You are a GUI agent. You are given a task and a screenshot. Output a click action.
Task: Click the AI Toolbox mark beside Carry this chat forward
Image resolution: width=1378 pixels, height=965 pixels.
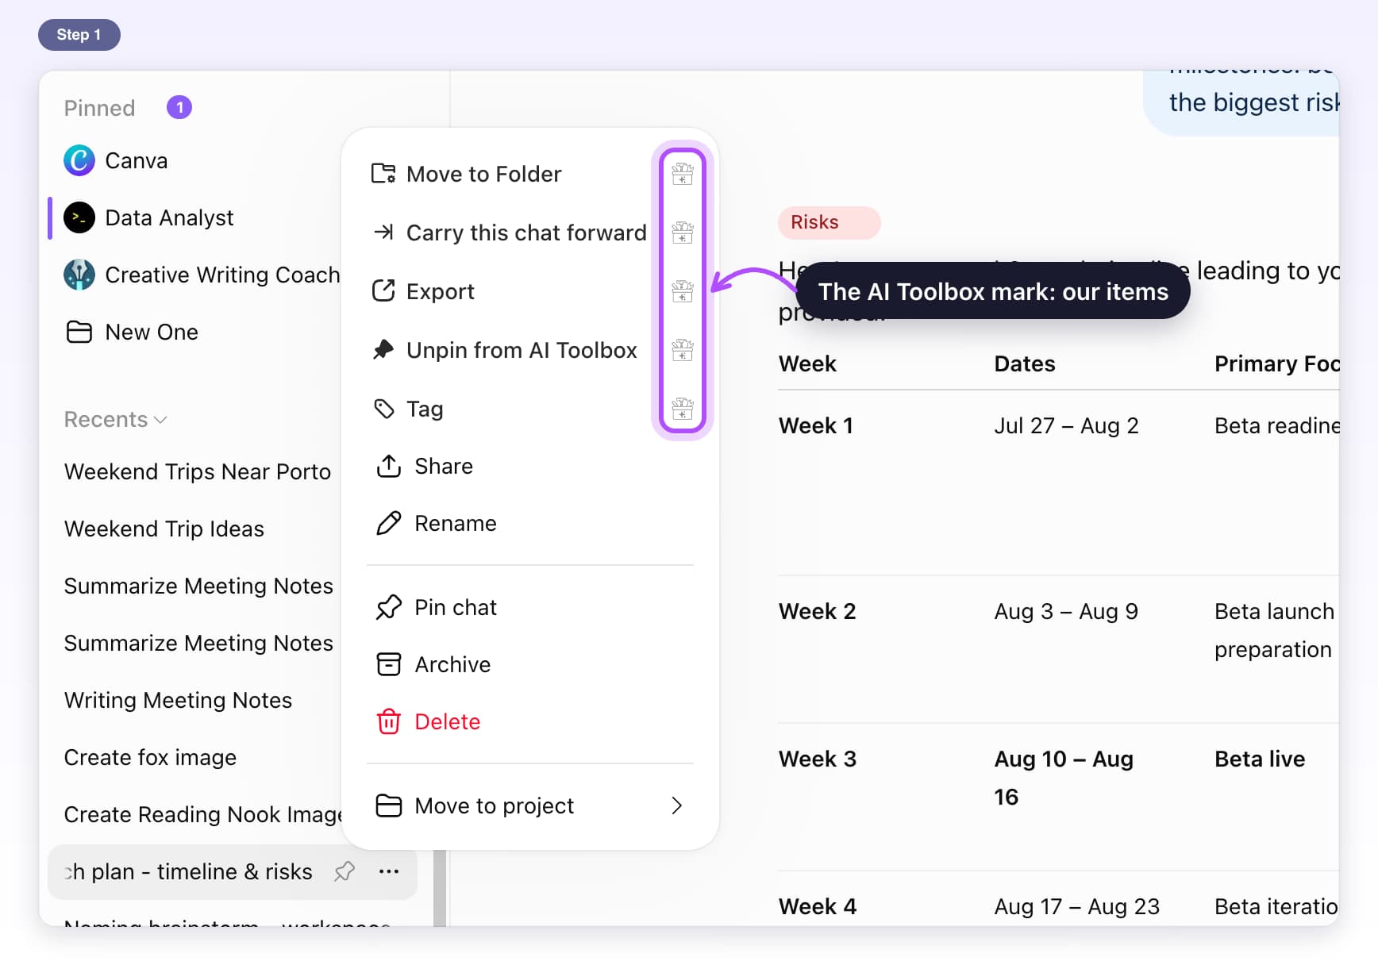[x=683, y=233]
